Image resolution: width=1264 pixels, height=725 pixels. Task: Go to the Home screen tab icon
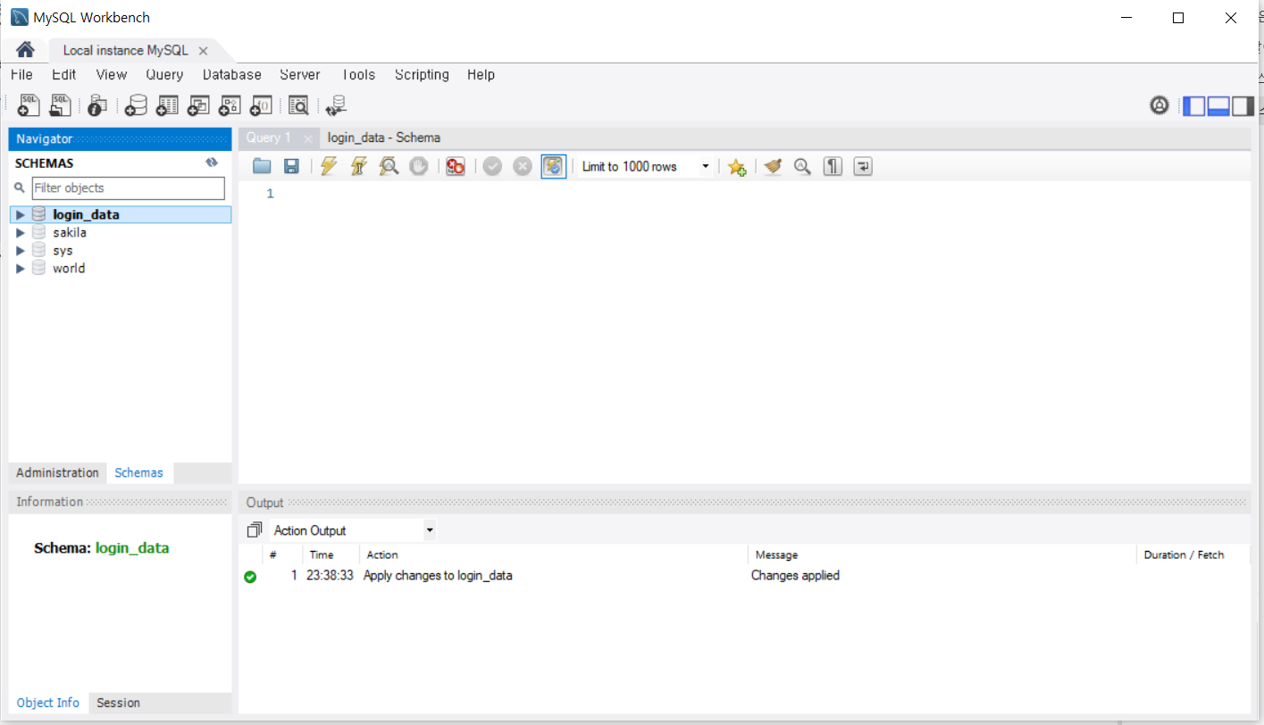[25, 50]
